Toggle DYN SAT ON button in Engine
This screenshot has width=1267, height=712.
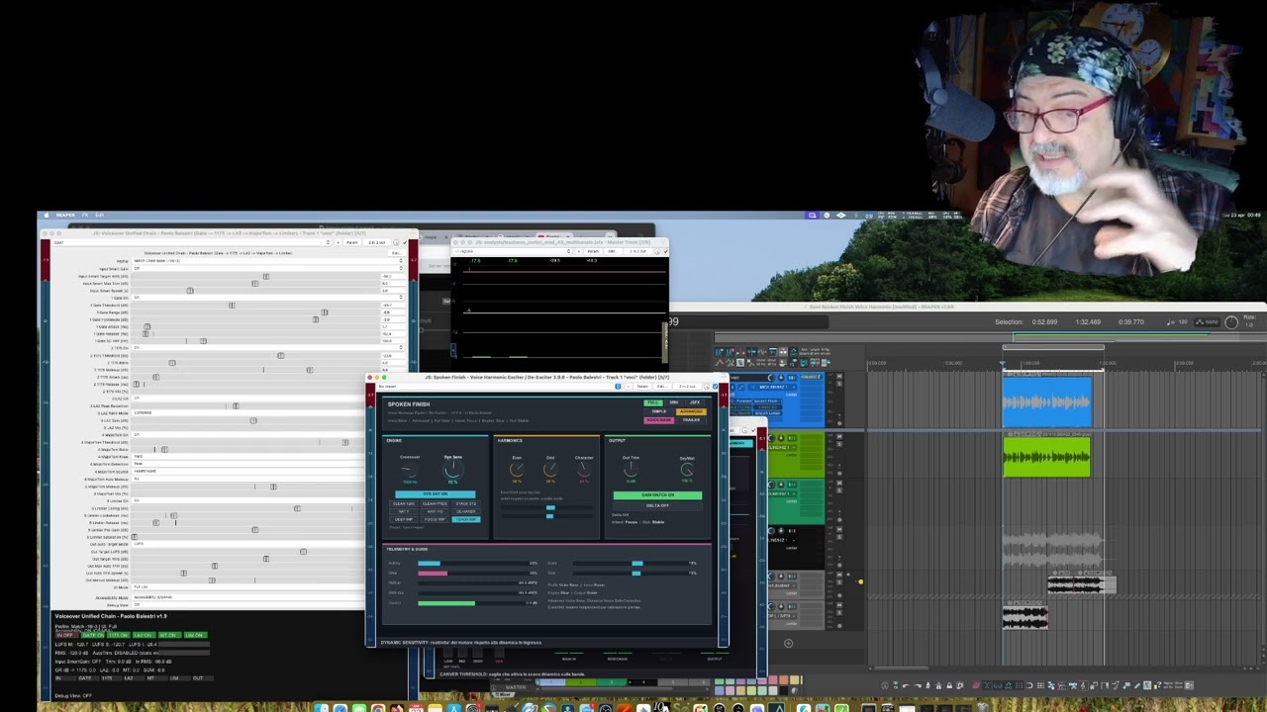[x=435, y=493]
